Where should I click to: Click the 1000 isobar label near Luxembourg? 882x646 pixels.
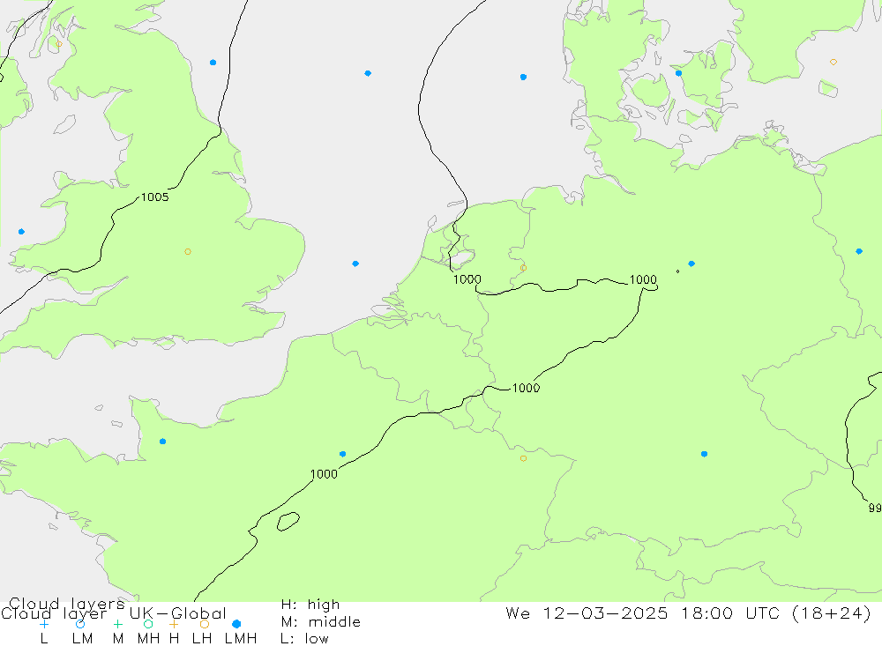(526, 388)
